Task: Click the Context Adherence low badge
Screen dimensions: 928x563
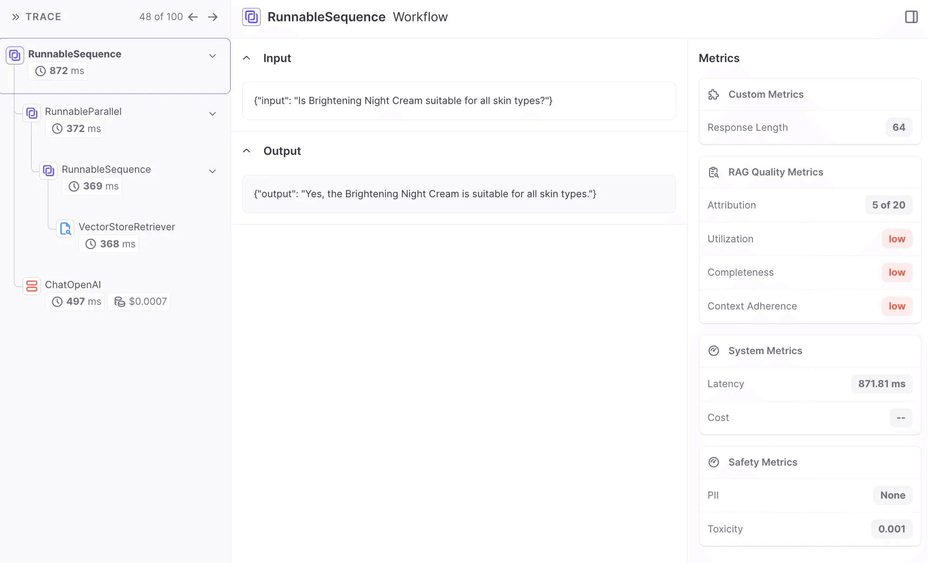Action: click(x=897, y=306)
